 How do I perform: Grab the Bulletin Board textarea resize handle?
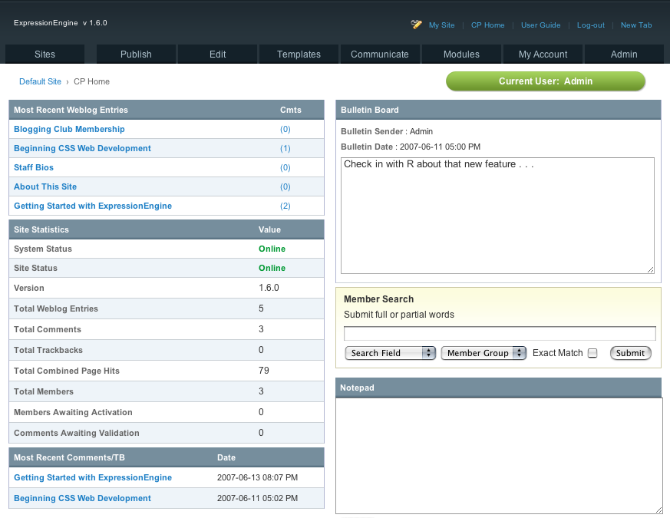(650, 269)
